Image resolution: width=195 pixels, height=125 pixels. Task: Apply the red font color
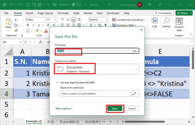tap(46, 30)
